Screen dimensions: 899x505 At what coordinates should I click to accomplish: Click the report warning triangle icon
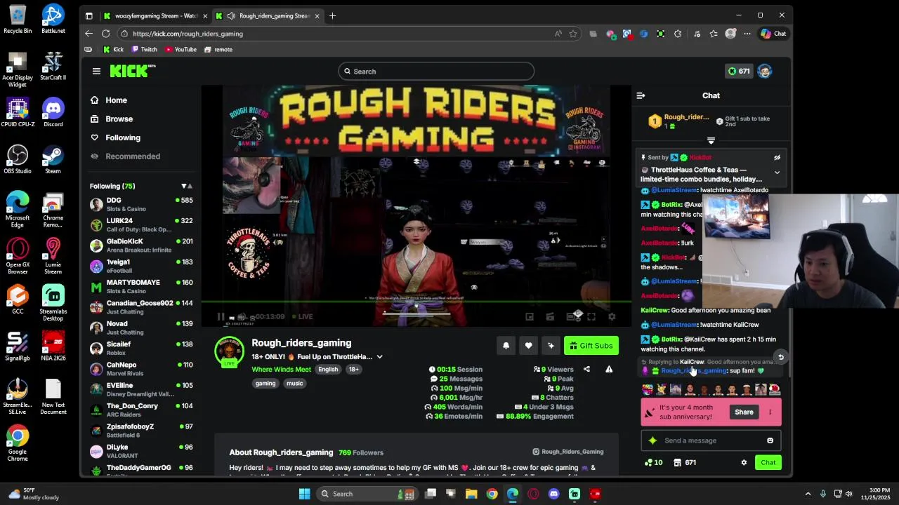tap(609, 370)
